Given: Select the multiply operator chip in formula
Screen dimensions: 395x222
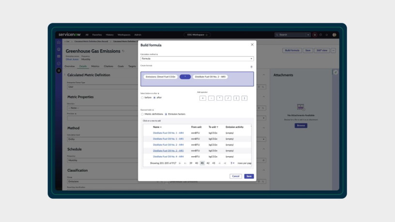Looking at the screenshot, I should tap(185, 76).
